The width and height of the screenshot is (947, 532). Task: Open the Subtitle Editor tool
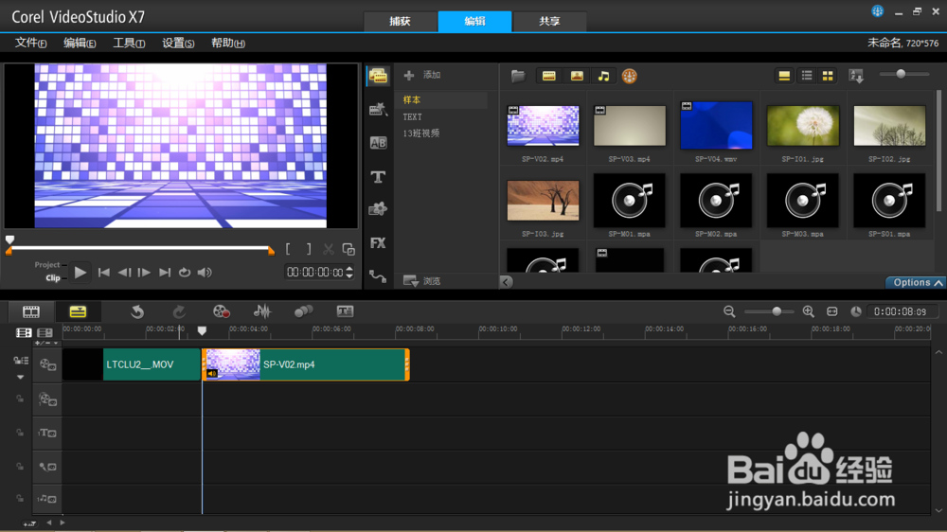(x=345, y=311)
